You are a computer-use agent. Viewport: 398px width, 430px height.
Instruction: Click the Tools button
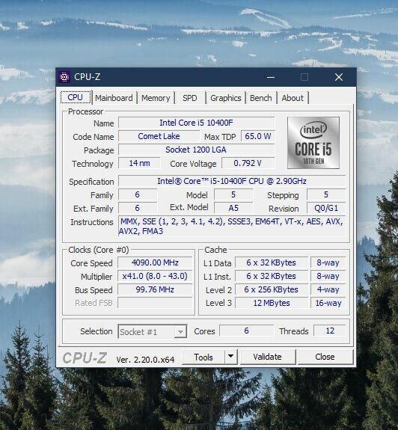point(203,357)
